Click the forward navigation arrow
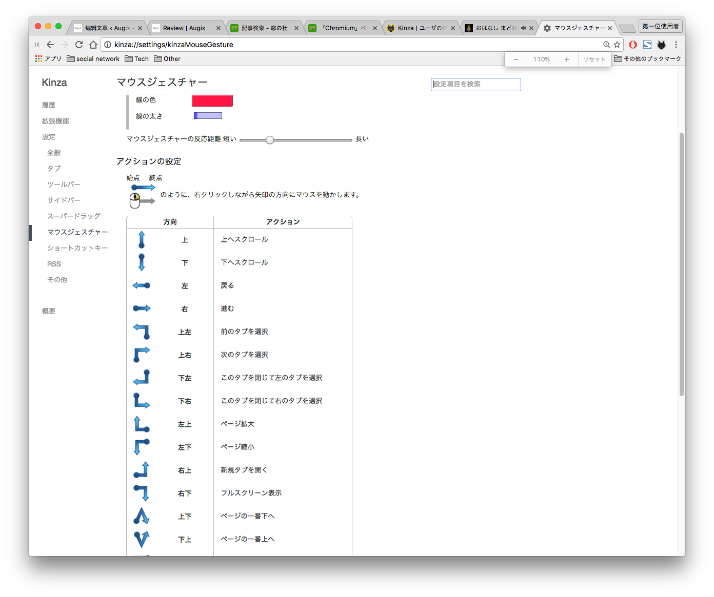 (65, 45)
